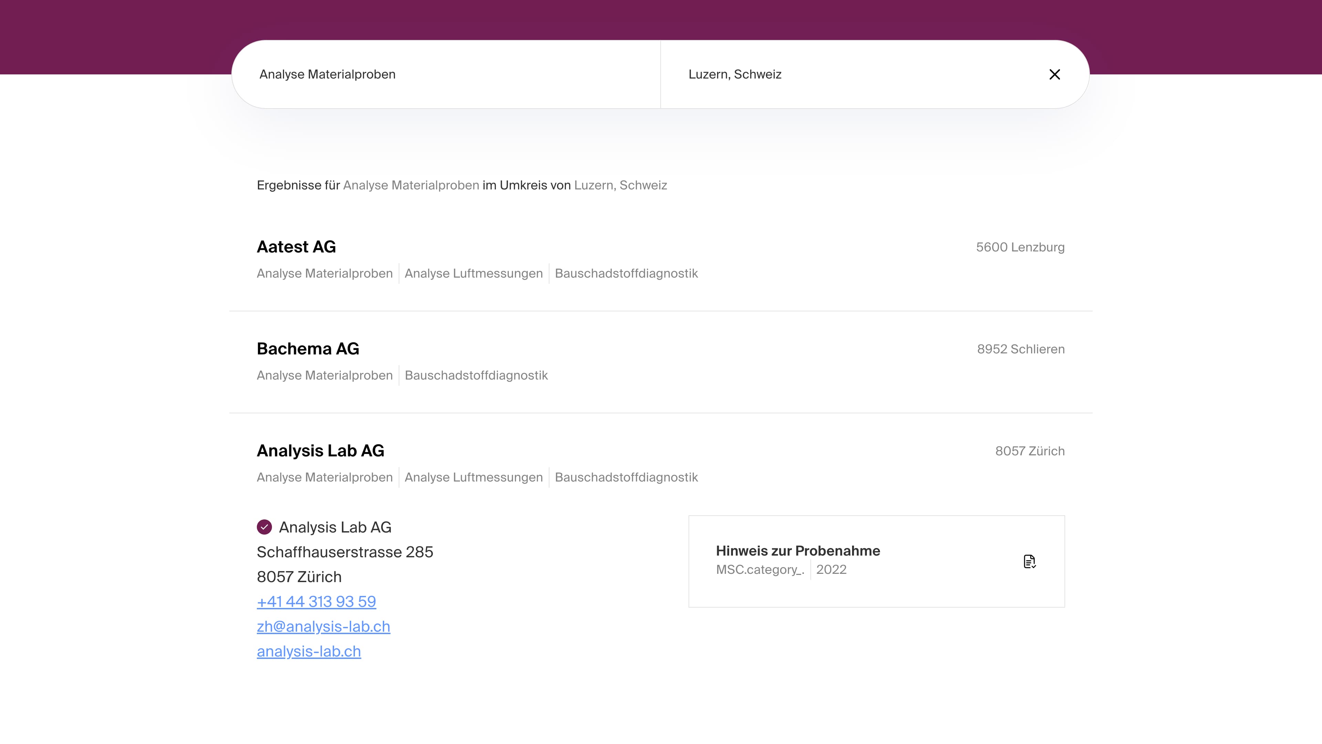The height and width of the screenshot is (744, 1322).
Task: Click the 2022 year in document card
Action: pyautogui.click(x=831, y=569)
